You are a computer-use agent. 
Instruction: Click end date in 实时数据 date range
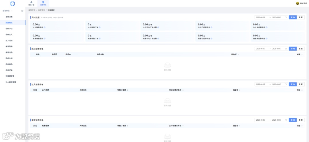point(277,17)
